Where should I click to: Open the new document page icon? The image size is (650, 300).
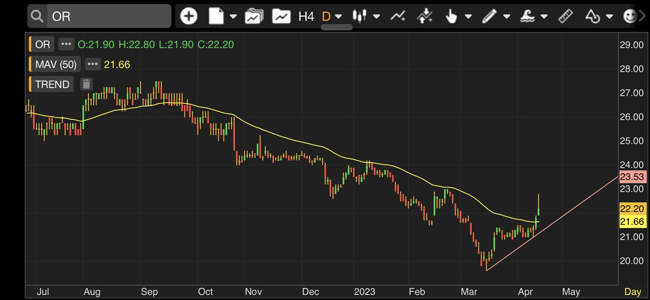217,16
